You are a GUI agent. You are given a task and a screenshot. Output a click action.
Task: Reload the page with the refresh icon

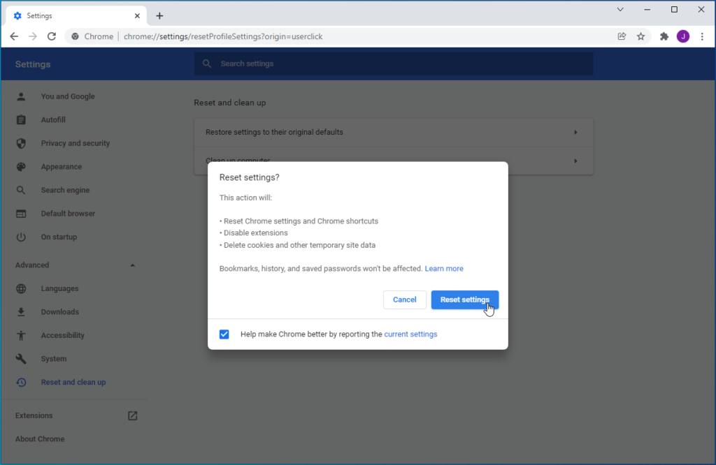[51, 36]
